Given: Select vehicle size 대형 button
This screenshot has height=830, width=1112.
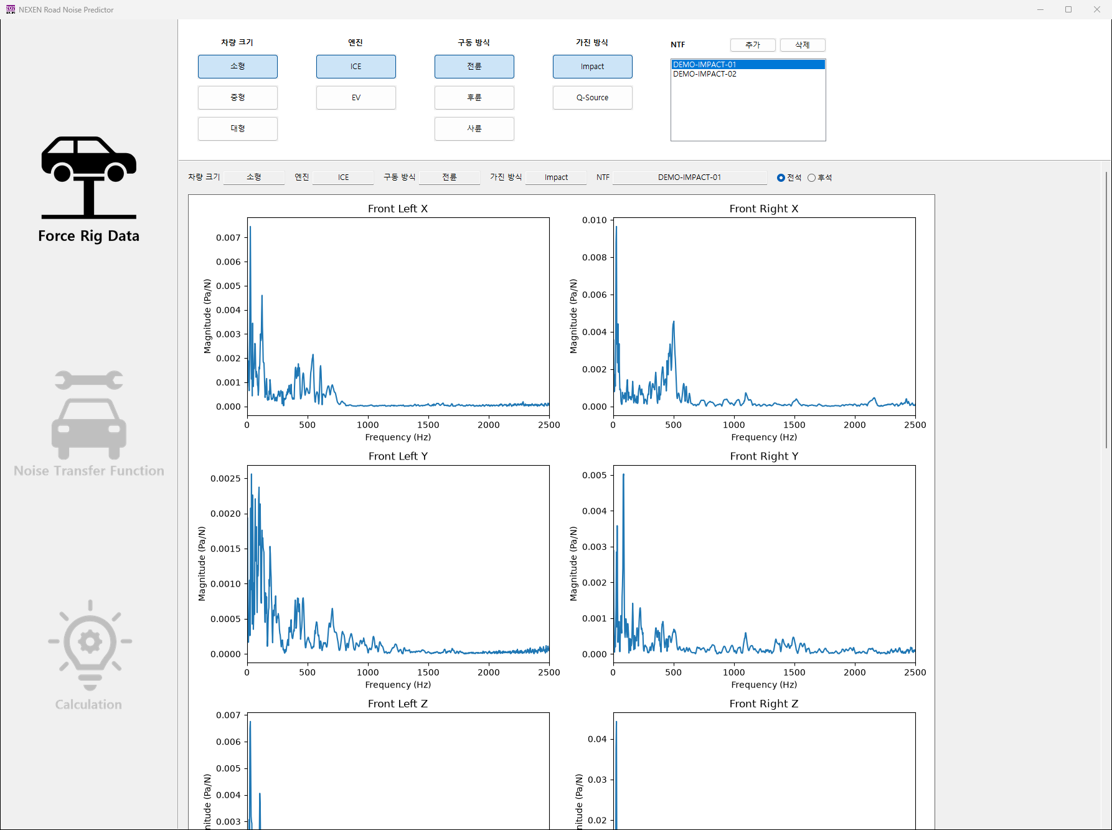Looking at the screenshot, I should [238, 129].
